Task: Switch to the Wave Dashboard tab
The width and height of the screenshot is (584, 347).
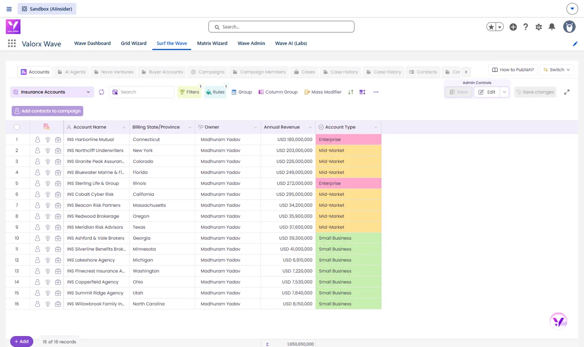Action: [x=93, y=43]
